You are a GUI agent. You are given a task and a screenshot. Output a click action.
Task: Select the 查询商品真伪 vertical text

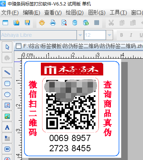coord(108,109)
